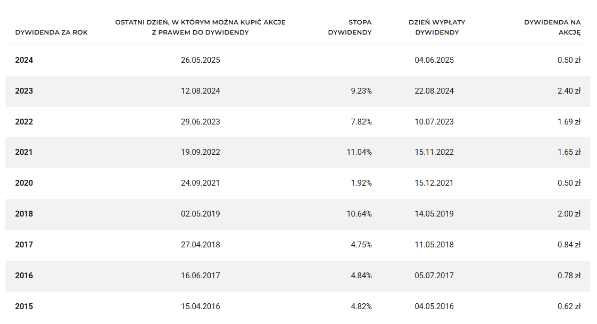Select the 2023 year cell

[24, 91]
